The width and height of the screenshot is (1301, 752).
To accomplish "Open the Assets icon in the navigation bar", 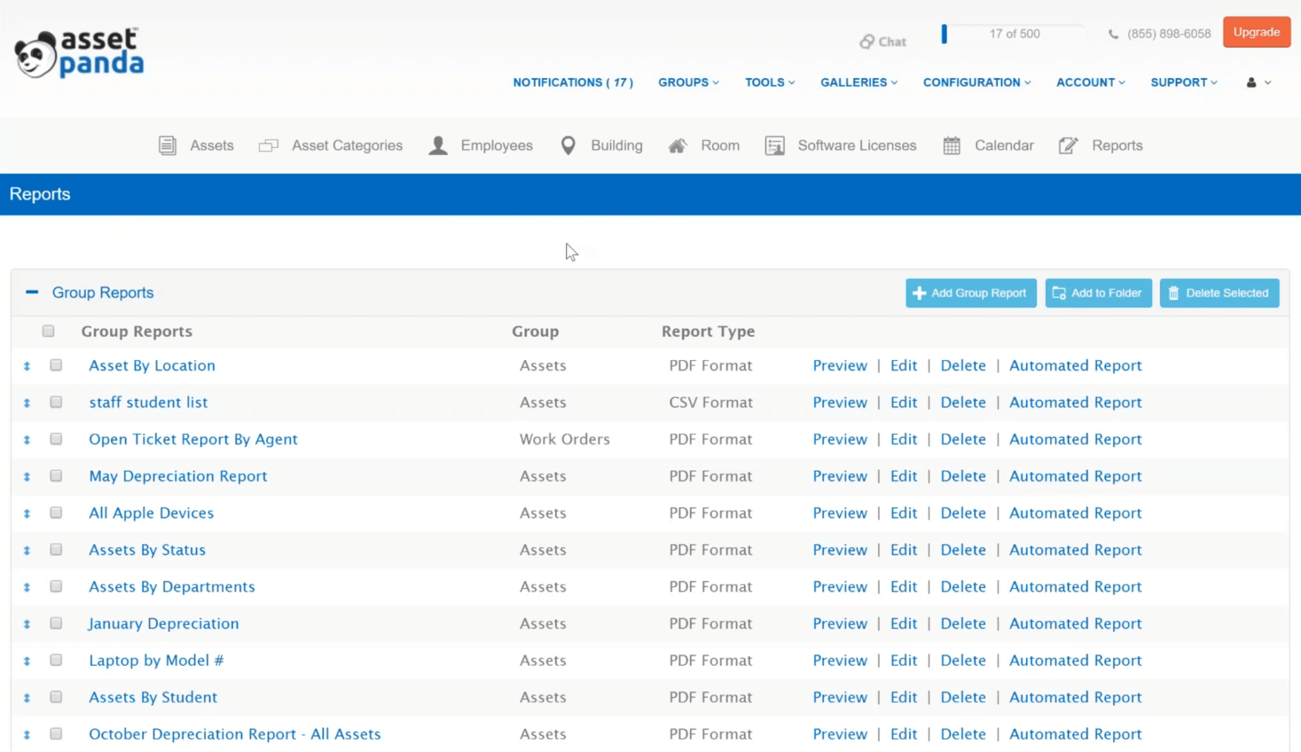I will (167, 145).
